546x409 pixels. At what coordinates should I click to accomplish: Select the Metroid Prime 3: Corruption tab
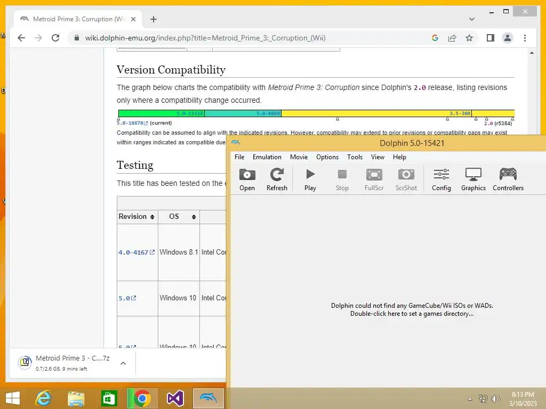click(78, 19)
